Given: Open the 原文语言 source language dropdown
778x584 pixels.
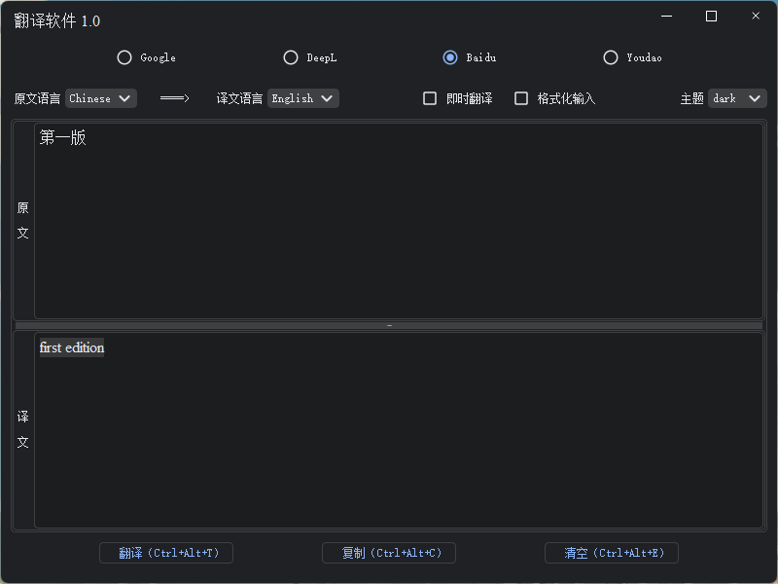Looking at the screenshot, I should [101, 97].
